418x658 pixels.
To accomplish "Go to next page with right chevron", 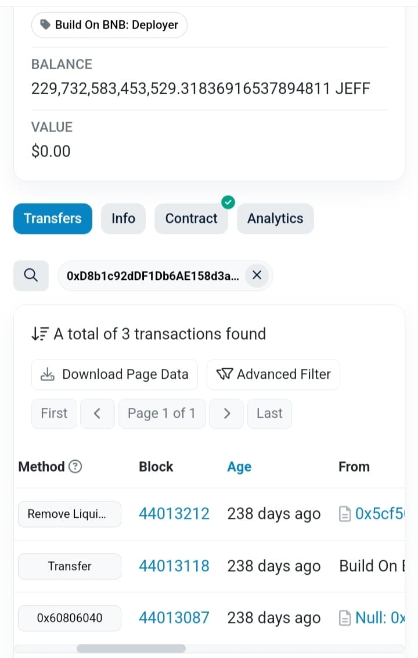I will 226,413.
